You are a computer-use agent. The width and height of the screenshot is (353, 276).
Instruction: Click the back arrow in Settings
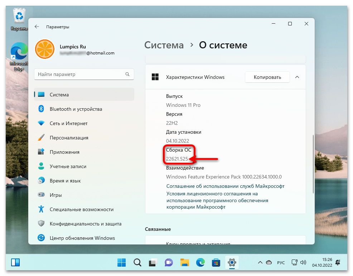(37, 27)
